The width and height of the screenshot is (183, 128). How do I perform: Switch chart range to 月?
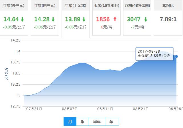[x=70, y=121]
